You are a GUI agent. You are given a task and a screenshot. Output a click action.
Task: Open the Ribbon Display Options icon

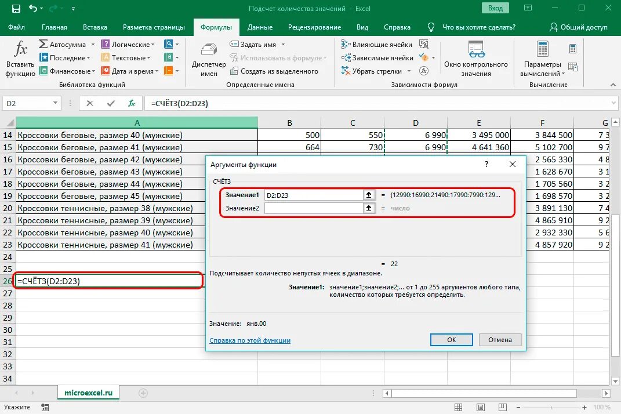point(528,8)
